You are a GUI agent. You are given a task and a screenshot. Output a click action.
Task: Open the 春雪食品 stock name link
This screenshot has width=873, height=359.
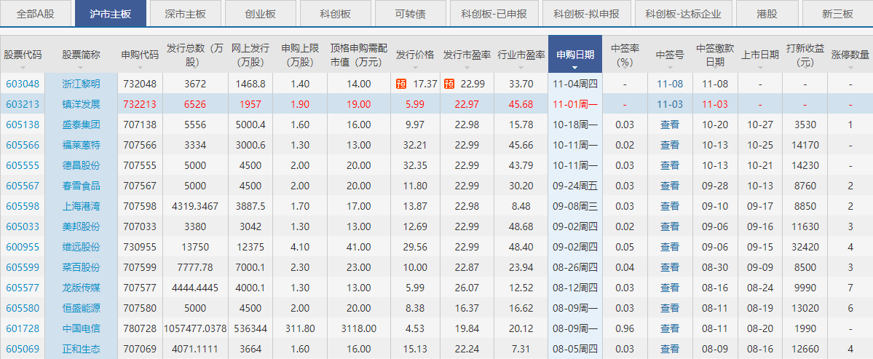click(82, 186)
